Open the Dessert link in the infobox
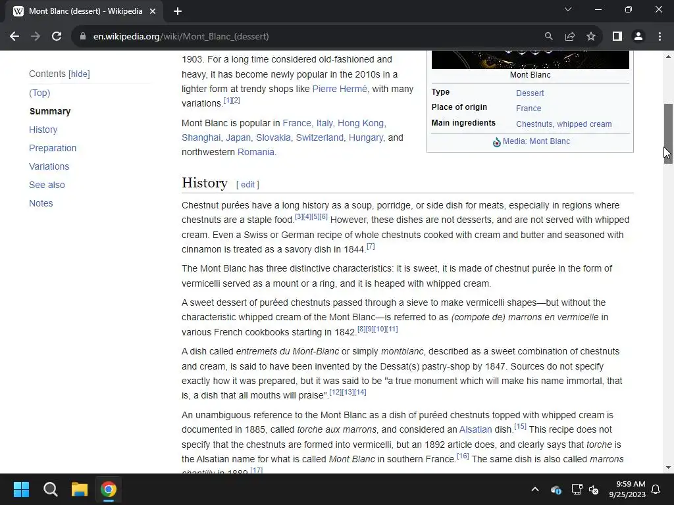 click(x=530, y=93)
